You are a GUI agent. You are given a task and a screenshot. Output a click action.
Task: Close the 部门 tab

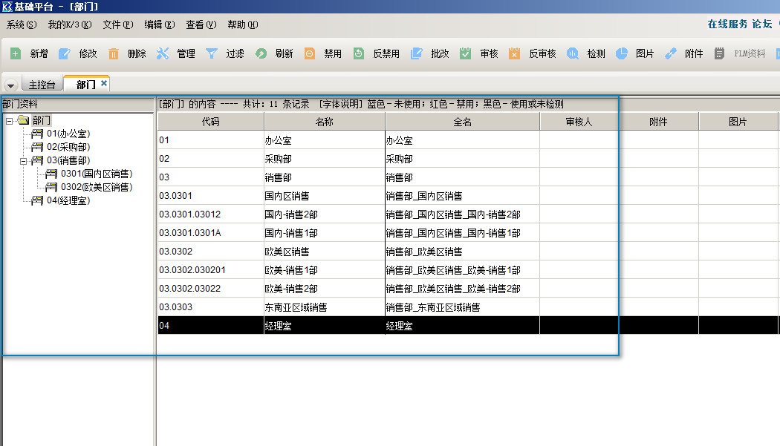click(104, 84)
